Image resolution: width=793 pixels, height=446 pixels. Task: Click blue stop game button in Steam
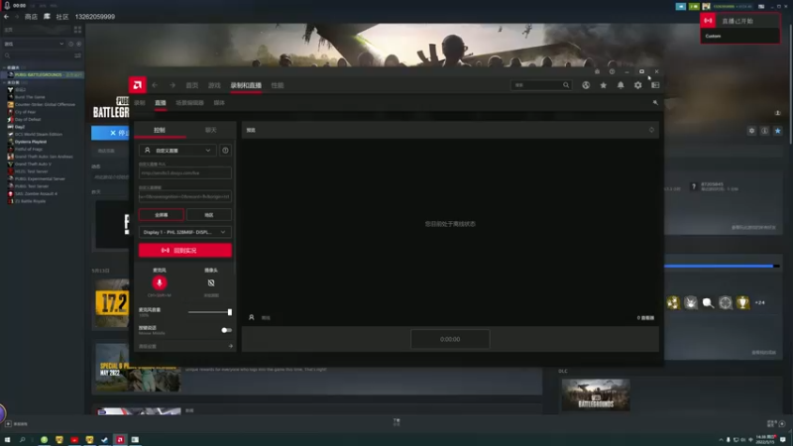110,133
